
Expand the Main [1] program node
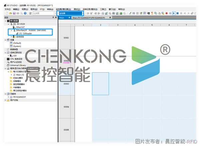11,75
